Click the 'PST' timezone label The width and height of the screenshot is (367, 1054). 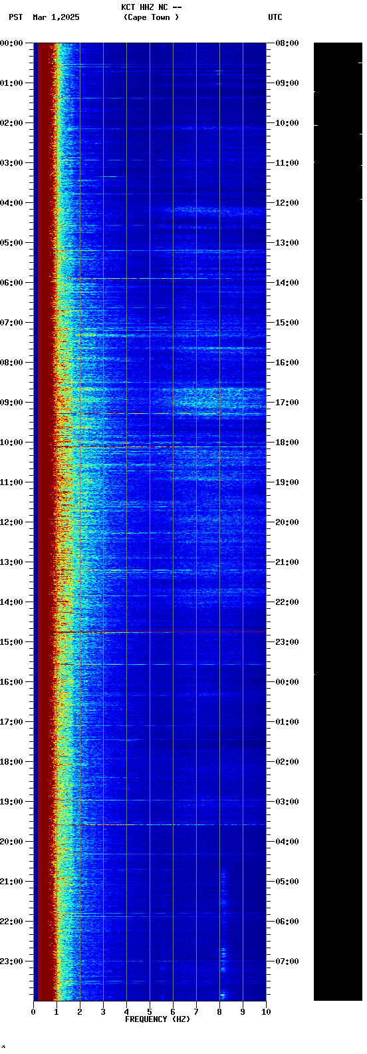point(16,17)
